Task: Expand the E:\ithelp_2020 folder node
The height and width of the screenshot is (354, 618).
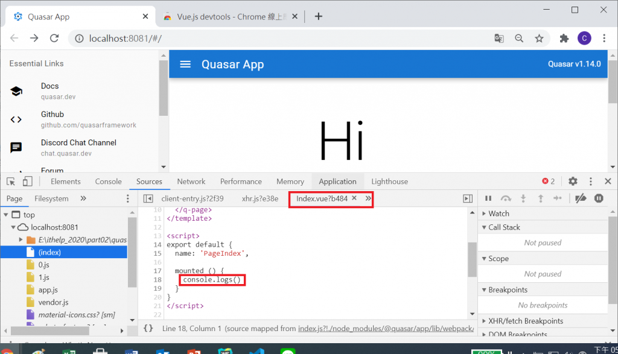Action: [21, 239]
